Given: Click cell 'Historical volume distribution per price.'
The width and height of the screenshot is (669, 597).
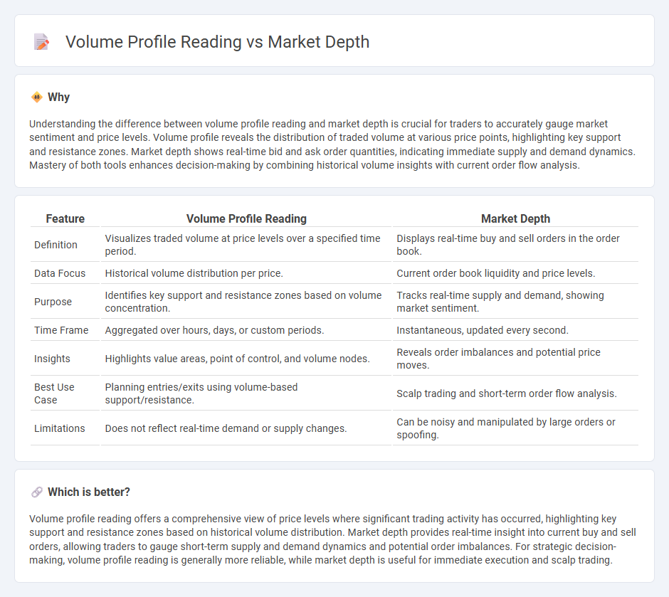Looking at the screenshot, I should [x=246, y=273].
